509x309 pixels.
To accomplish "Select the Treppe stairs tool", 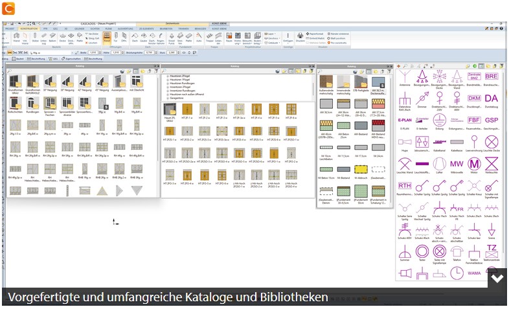I will click(x=210, y=38).
